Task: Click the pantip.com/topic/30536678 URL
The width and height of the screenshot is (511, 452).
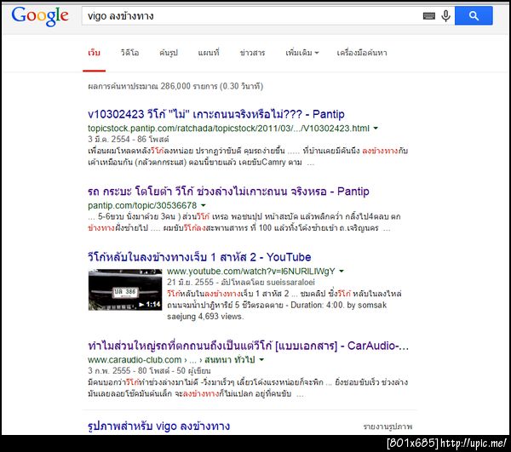Action: [x=142, y=205]
